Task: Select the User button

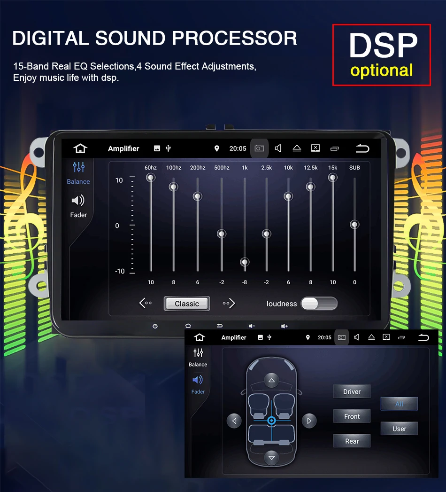Action: coord(400,429)
